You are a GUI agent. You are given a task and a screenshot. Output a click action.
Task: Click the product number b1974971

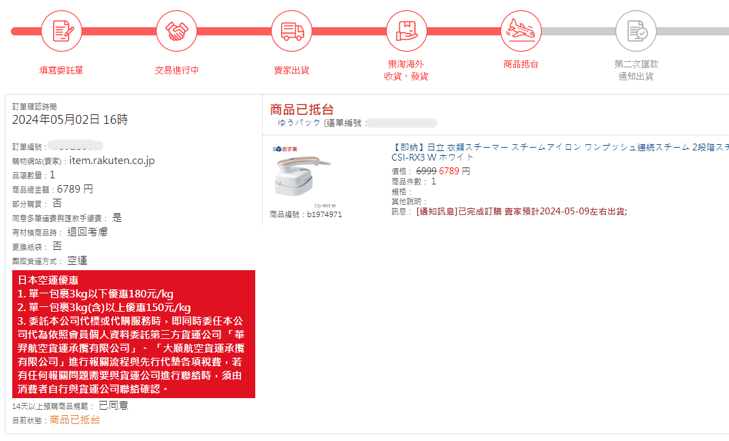(x=325, y=214)
